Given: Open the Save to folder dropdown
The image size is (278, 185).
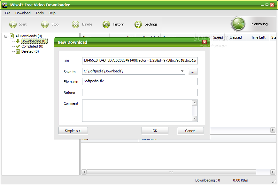Looking at the screenshot, I should click(x=182, y=71).
